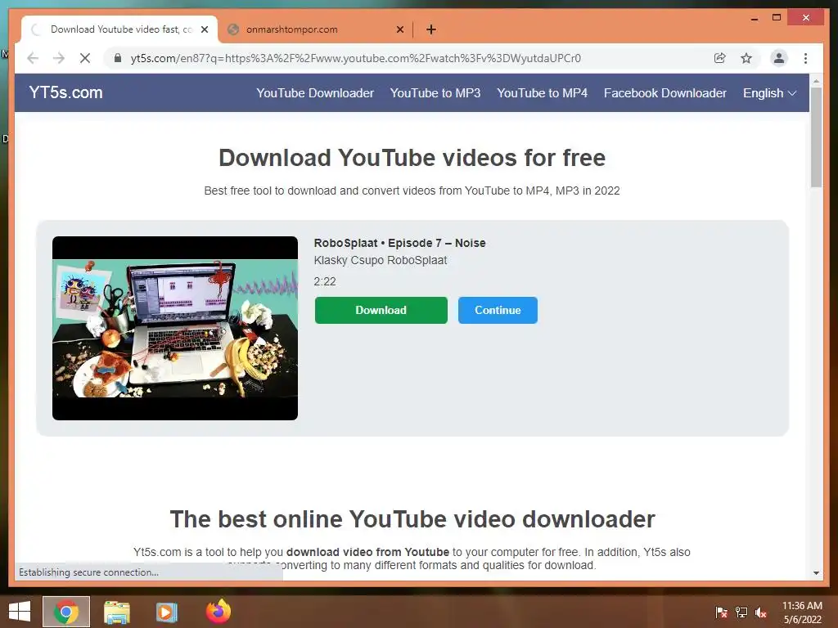This screenshot has height=628, width=838.
Task: Click the Klasky Csupo RoboSplaat channel name
Action: pos(380,260)
